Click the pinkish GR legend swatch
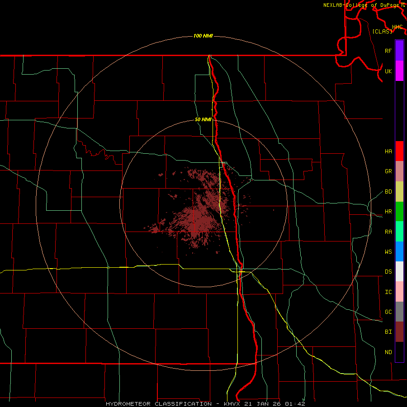Screen dimensions: 407x407 point(399,171)
